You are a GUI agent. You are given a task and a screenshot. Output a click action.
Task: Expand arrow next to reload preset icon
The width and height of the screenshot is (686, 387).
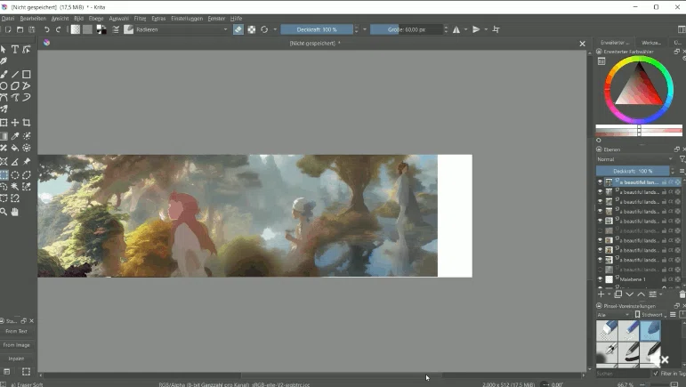275,29
